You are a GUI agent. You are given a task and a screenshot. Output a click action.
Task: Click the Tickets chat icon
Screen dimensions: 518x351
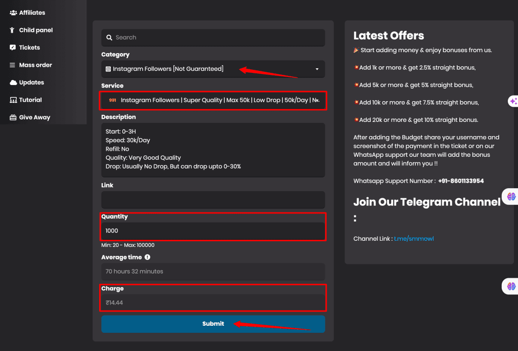coord(13,48)
